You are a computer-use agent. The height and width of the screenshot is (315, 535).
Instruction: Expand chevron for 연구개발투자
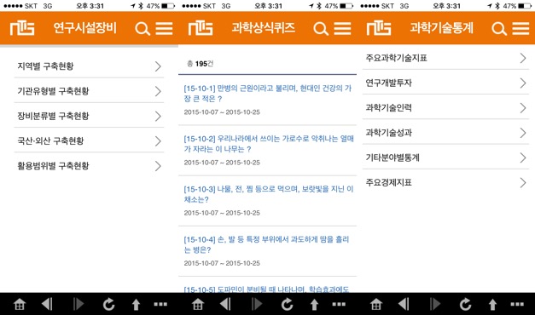click(523, 83)
